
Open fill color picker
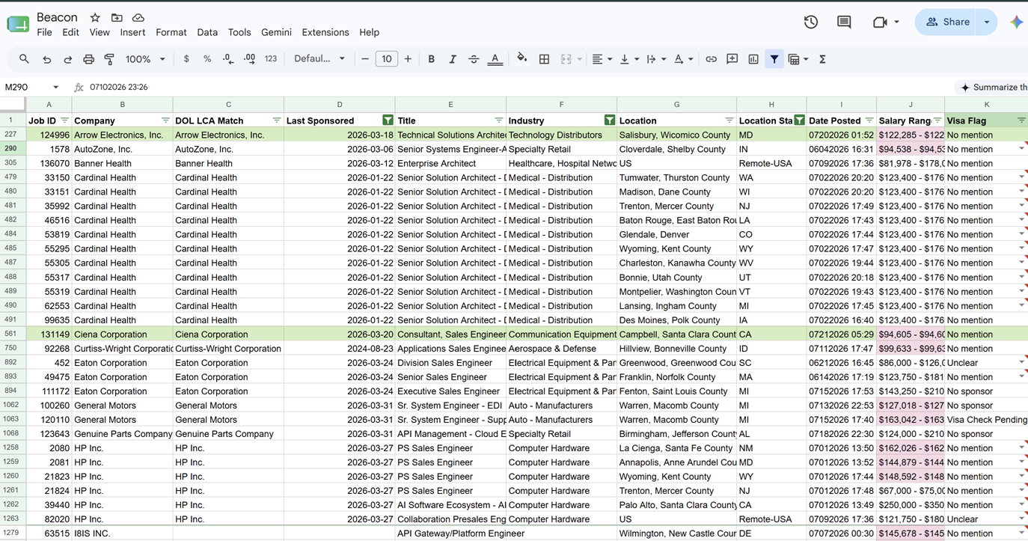522,58
